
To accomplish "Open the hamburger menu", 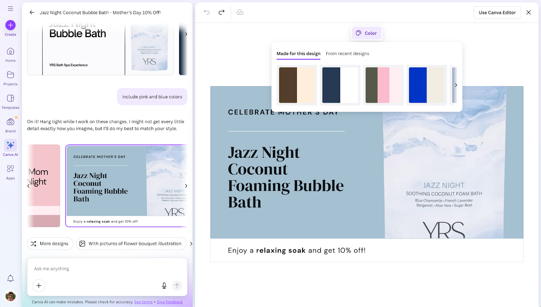I will click(10, 8).
